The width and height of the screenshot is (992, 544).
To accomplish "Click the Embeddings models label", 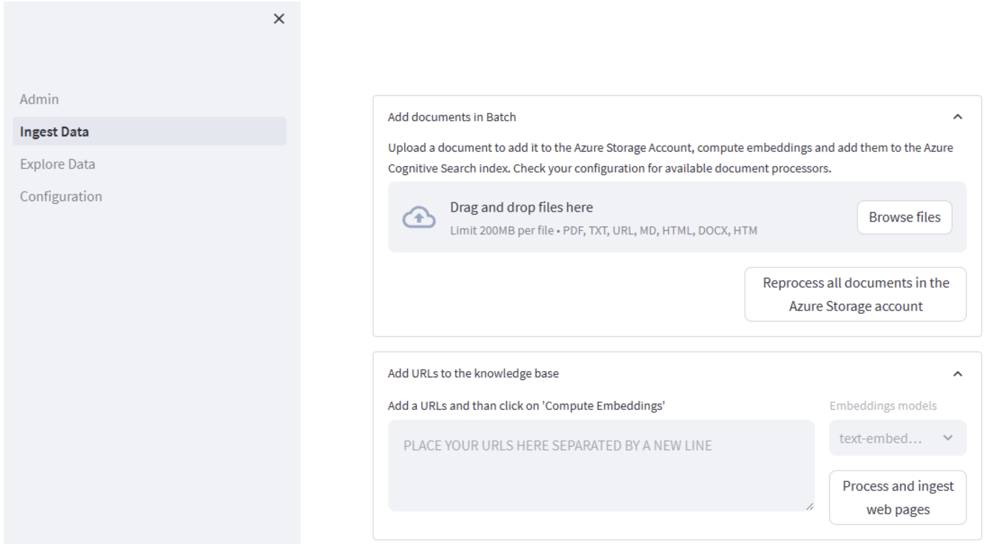I will click(883, 406).
